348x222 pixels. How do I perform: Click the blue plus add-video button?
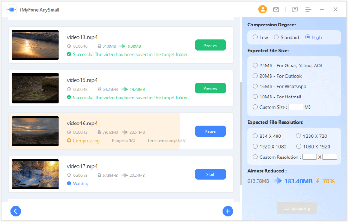point(228,211)
